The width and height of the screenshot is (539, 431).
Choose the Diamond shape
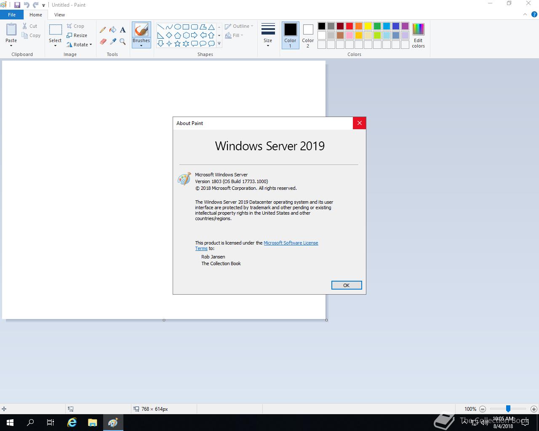(169, 35)
